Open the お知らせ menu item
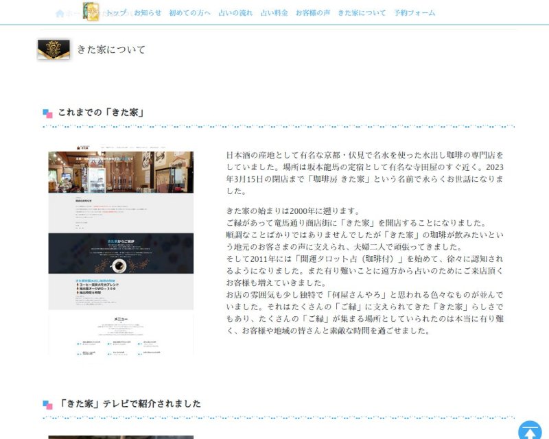549x439 pixels. tap(148, 13)
